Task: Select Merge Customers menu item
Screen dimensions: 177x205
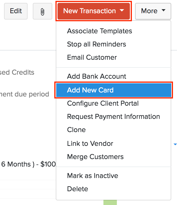Action: coord(95,157)
